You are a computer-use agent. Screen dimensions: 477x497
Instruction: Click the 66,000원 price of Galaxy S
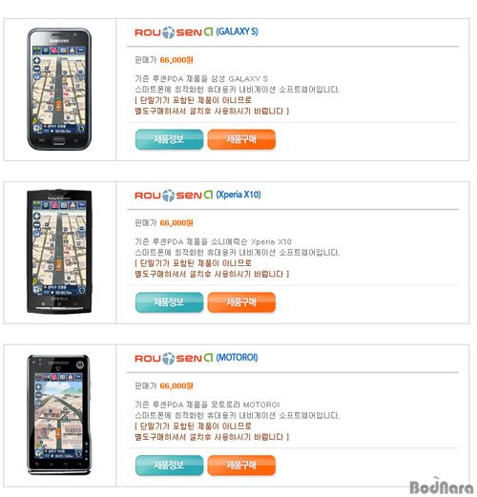[176, 60]
